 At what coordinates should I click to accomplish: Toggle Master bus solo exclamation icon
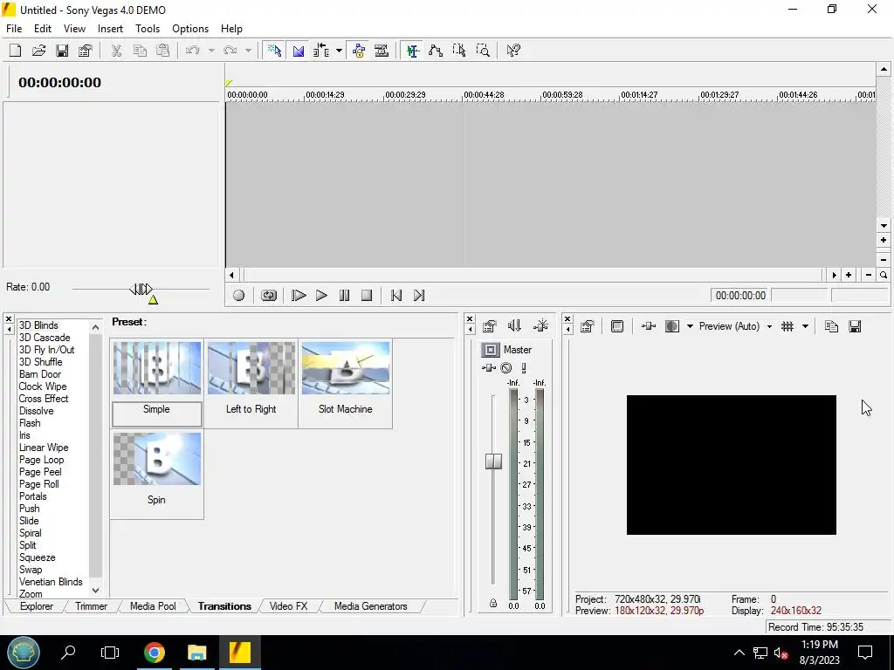[524, 368]
